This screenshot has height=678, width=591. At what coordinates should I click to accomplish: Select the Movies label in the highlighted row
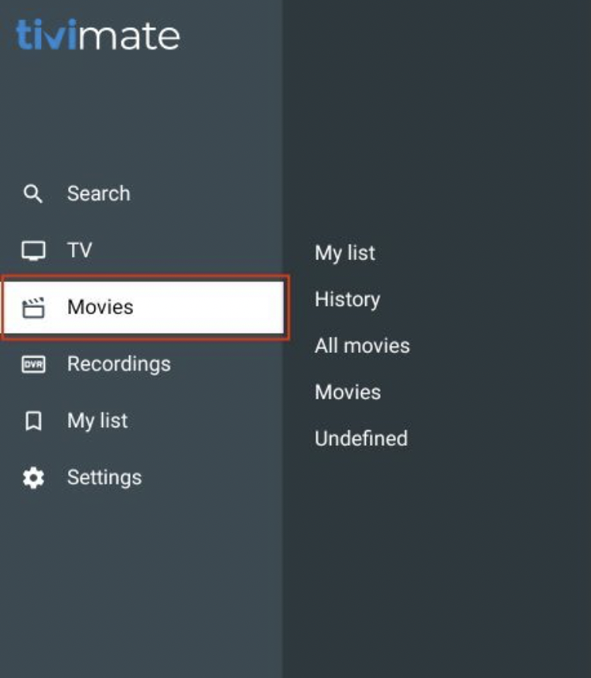100,307
